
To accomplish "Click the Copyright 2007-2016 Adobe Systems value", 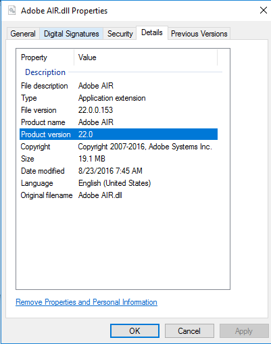I will [145, 147].
